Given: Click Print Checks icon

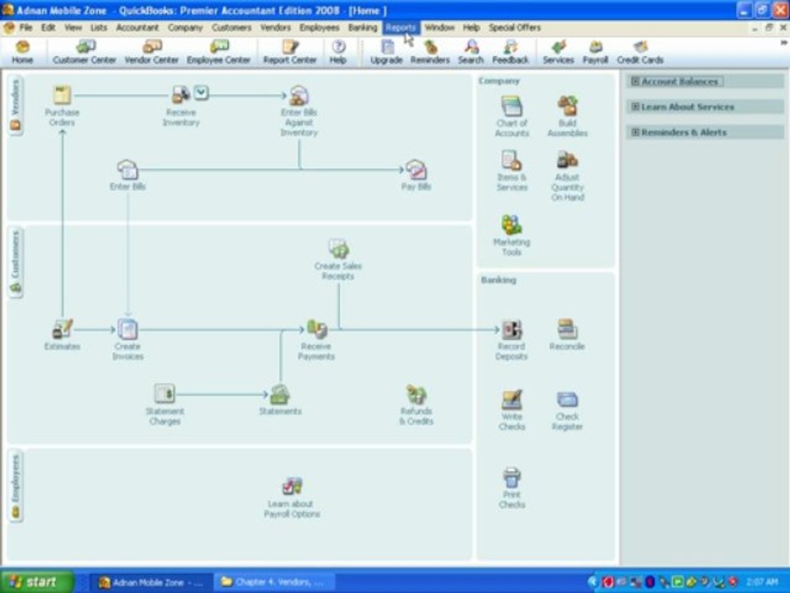Looking at the screenshot, I should (x=512, y=478).
